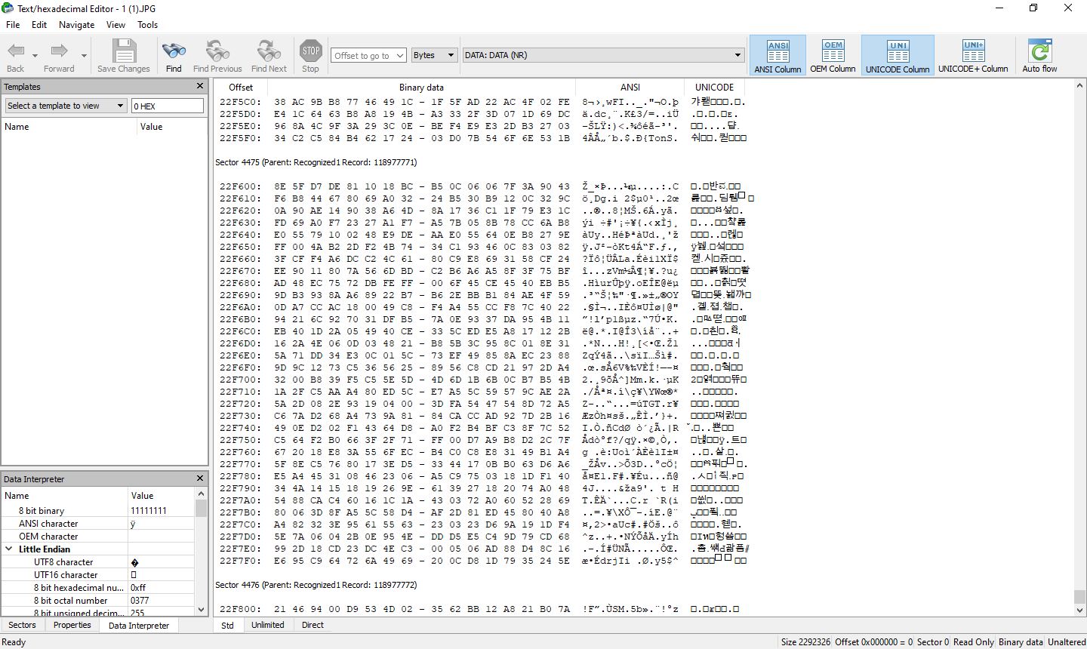
Task: Click the offset 22F800 row label
Action: coord(240,609)
